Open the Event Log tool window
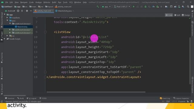The height and width of the screenshot is (109, 194). [165, 98]
